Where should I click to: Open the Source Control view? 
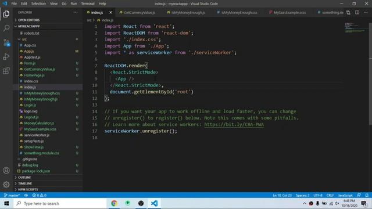(6, 42)
